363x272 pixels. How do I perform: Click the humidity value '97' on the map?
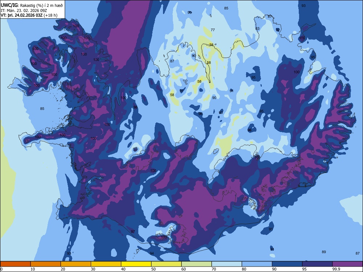click(x=133, y=231)
